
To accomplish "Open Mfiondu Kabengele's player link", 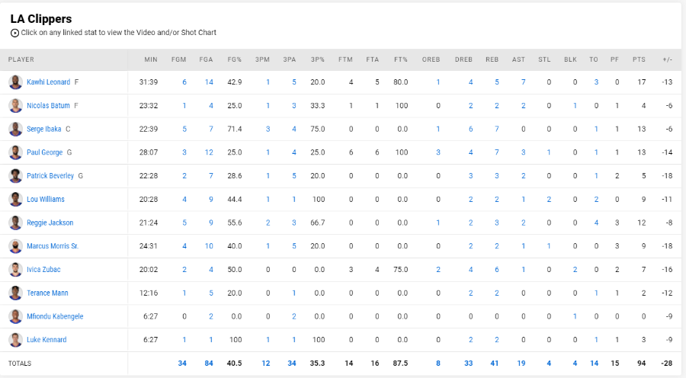I will tap(55, 316).
